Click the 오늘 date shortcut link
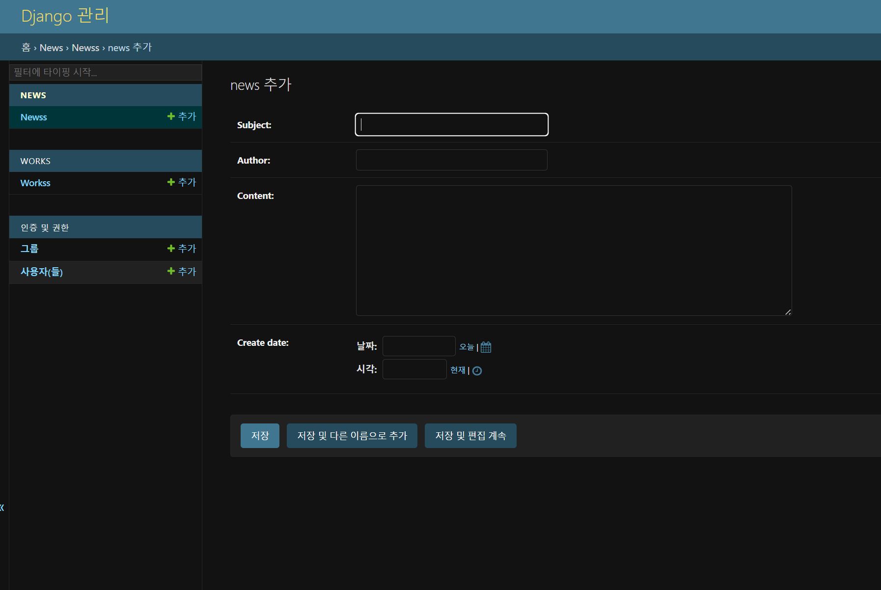The width and height of the screenshot is (881, 590). tap(467, 347)
